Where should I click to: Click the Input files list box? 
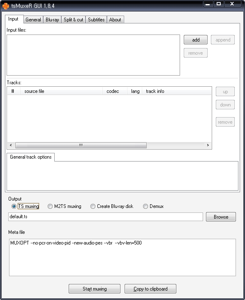click(x=93, y=55)
